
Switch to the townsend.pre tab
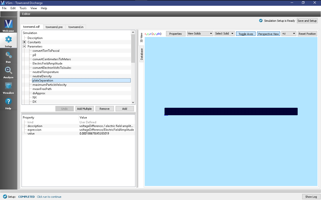click(x=54, y=27)
